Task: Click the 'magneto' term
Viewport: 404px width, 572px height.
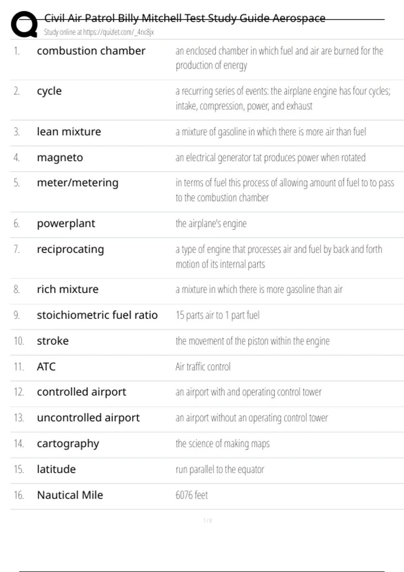Action: coord(60,157)
